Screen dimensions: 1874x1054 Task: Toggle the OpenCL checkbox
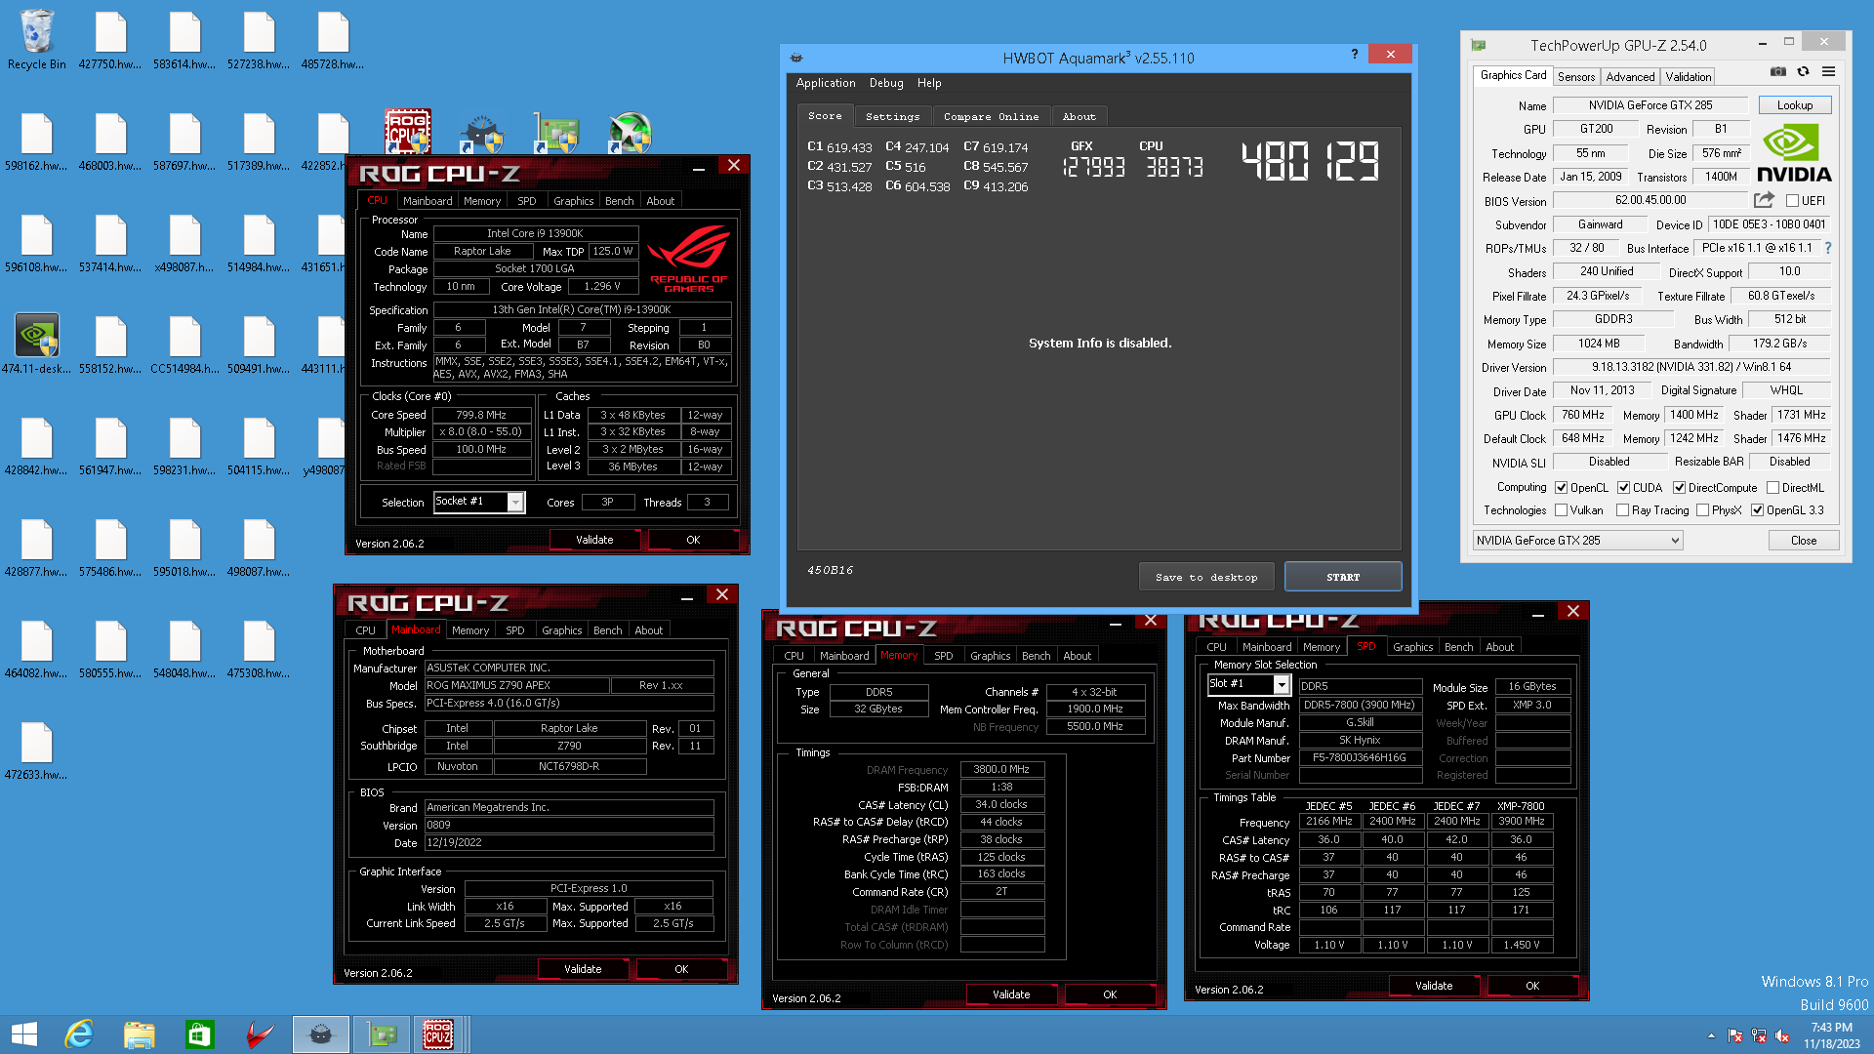pos(1561,488)
